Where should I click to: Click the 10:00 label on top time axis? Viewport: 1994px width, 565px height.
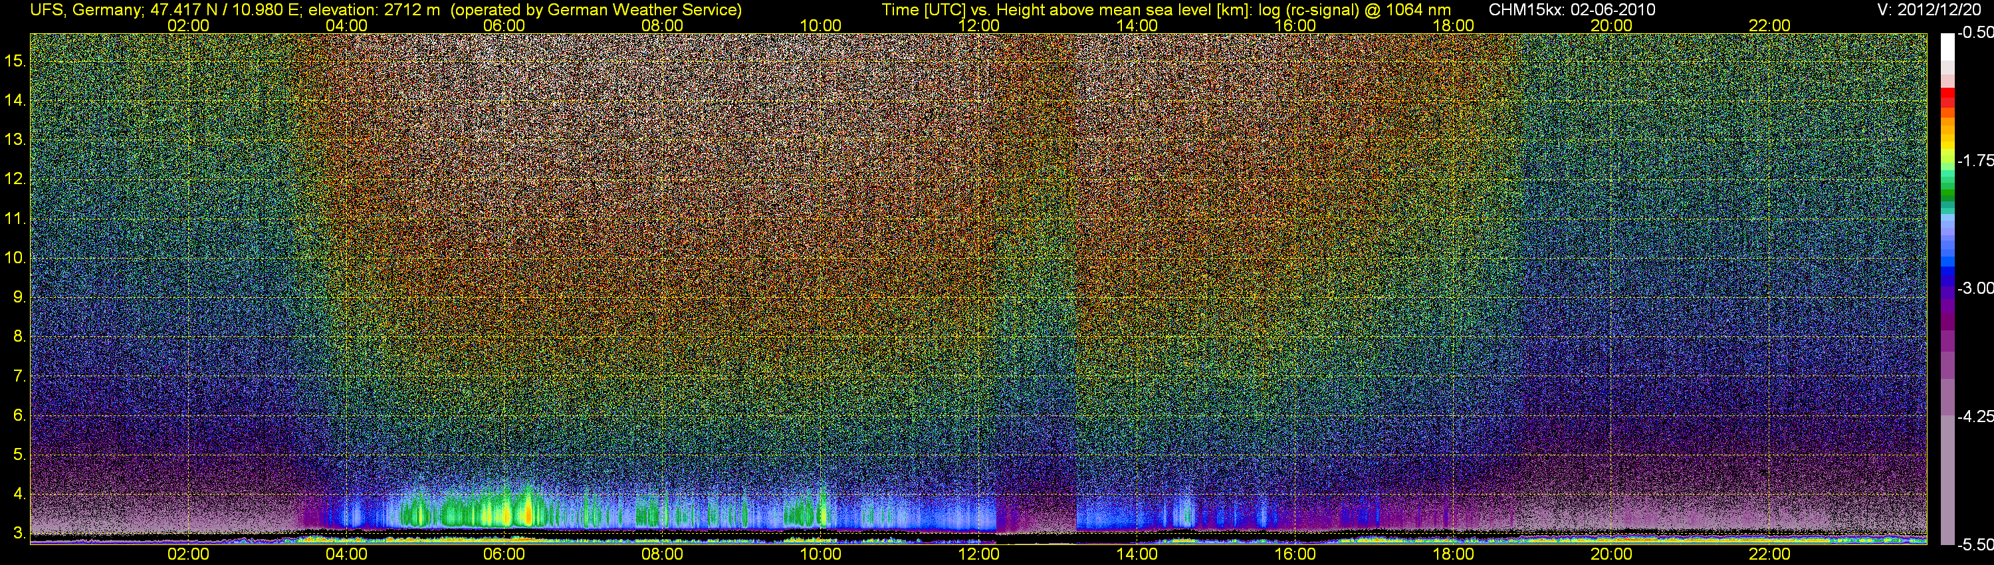pos(820,25)
